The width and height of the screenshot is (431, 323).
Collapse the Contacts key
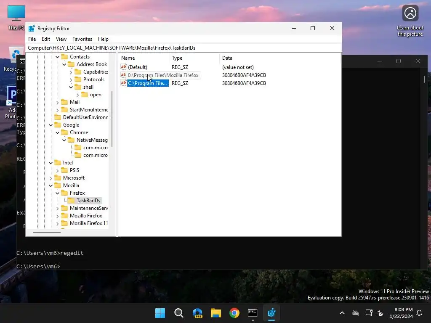click(57, 57)
